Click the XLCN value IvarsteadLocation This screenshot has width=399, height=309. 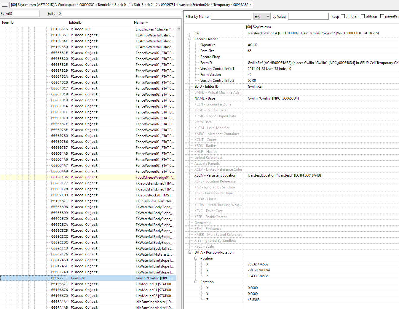tap(284, 175)
